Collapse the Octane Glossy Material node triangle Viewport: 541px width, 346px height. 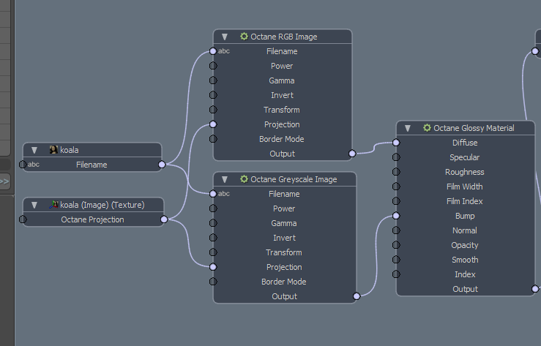(408, 128)
